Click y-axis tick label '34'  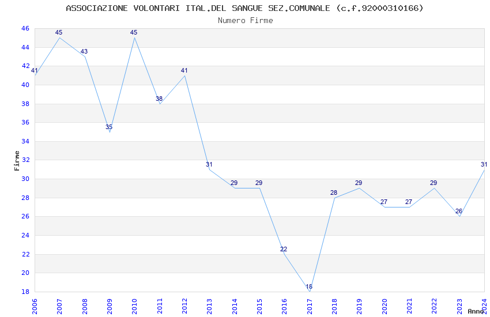pyautogui.click(x=25, y=141)
